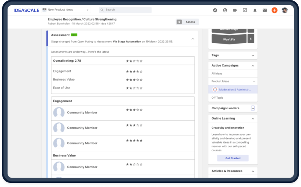Open the checkbox tasks icon in header
This screenshot has height=187, width=301.
pos(245,10)
